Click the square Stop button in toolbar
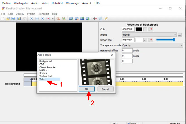Viewport: 186px width, 124px height. [x=43, y=19]
